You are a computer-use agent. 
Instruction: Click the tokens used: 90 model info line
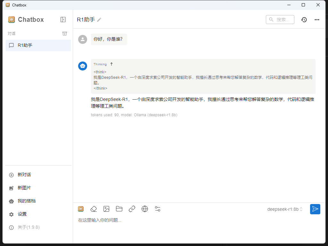(134, 115)
